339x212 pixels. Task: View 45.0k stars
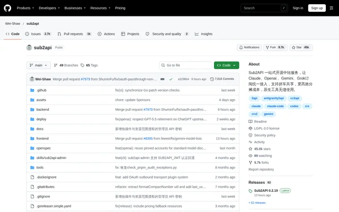click(260, 149)
